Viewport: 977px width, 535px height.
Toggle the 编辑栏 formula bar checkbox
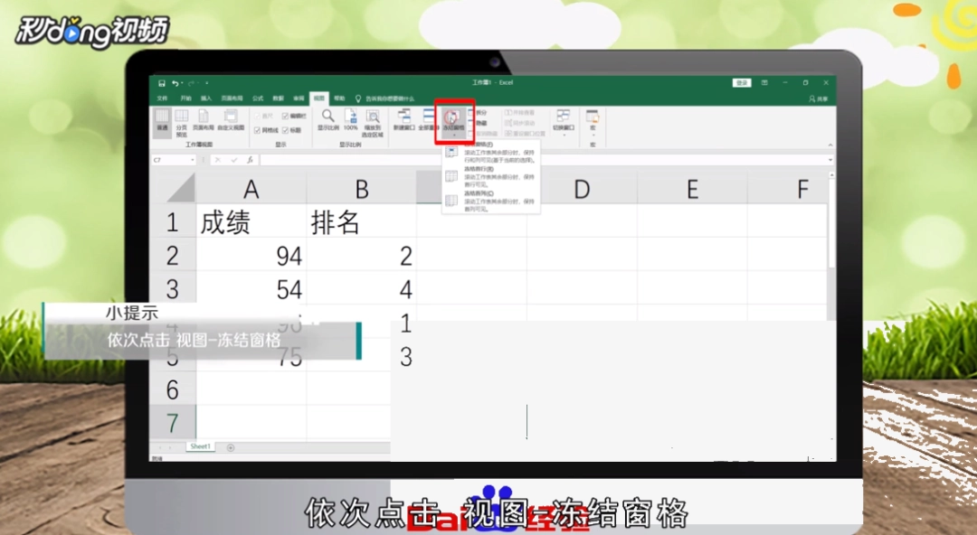[x=294, y=116]
